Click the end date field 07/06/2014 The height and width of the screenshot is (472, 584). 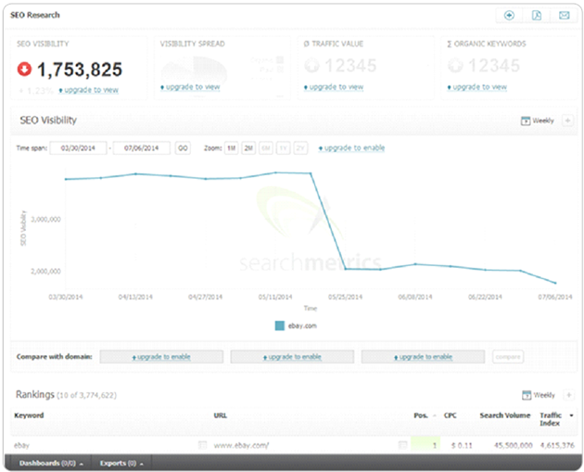[142, 147]
